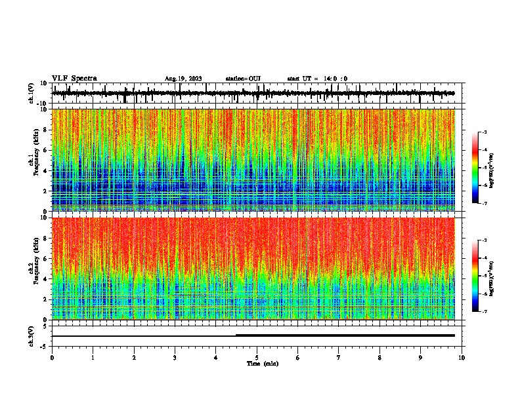Click inside the ch.2 spectrogram panel

click(253, 269)
